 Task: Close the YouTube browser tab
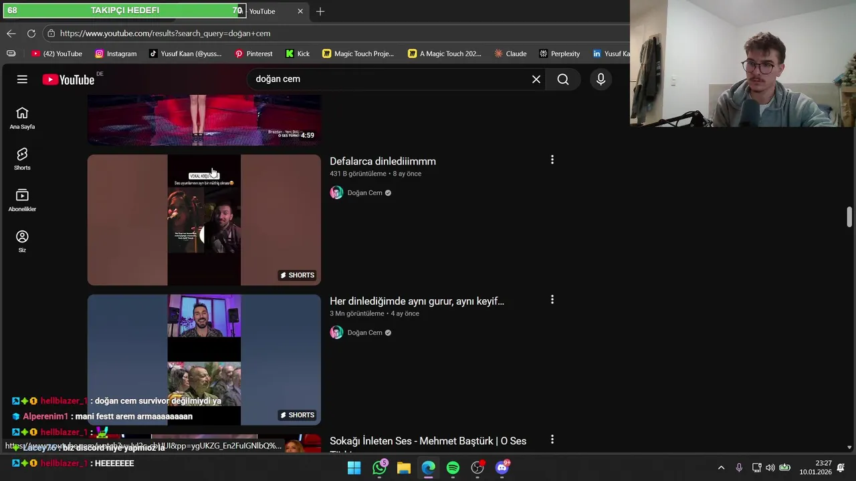pyautogui.click(x=300, y=11)
